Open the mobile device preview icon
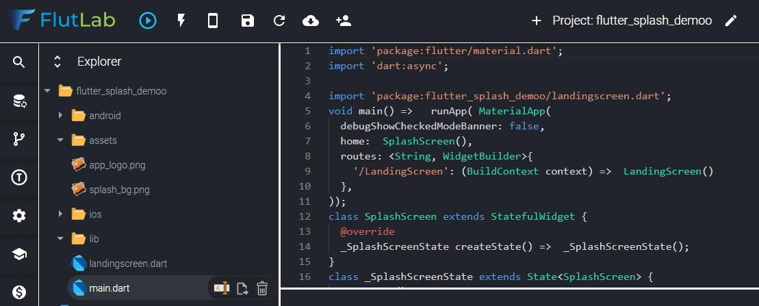 [212, 21]
